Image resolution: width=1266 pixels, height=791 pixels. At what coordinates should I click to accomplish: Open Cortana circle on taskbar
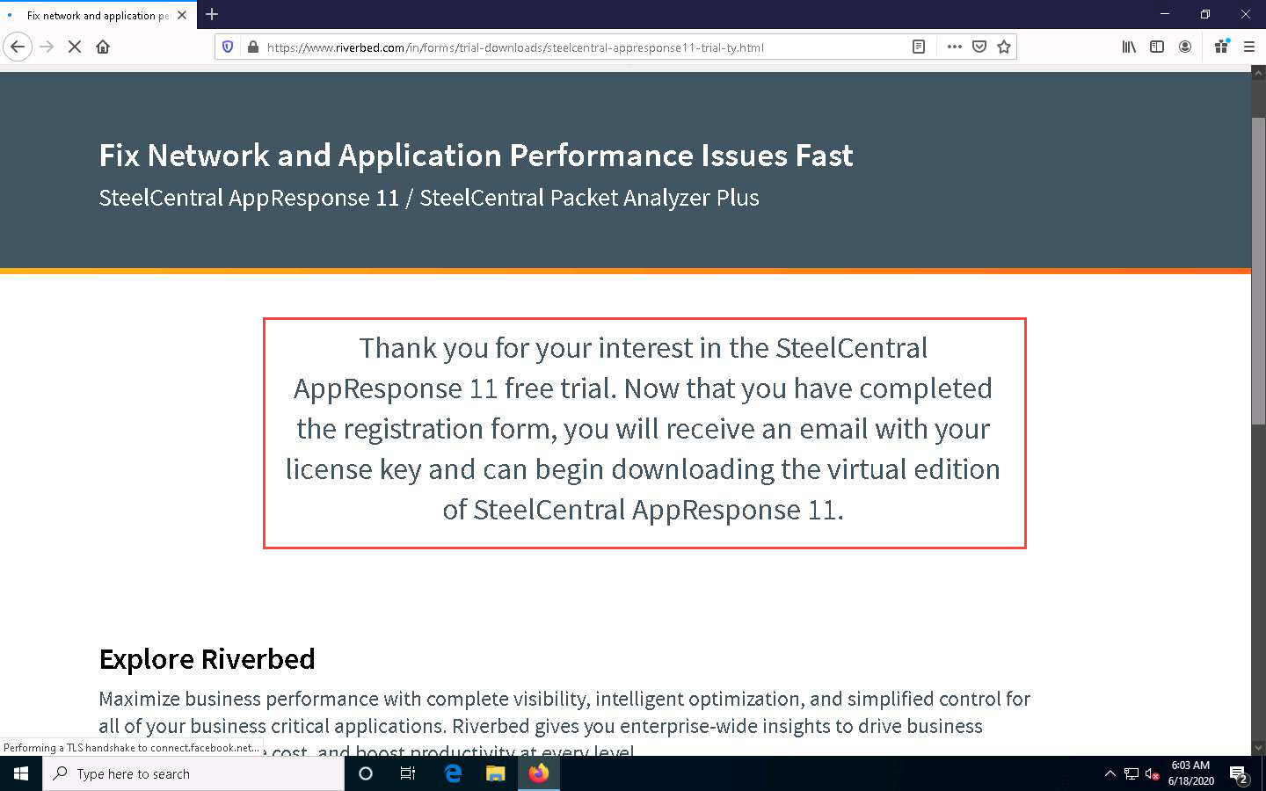(x=366, y=773)
